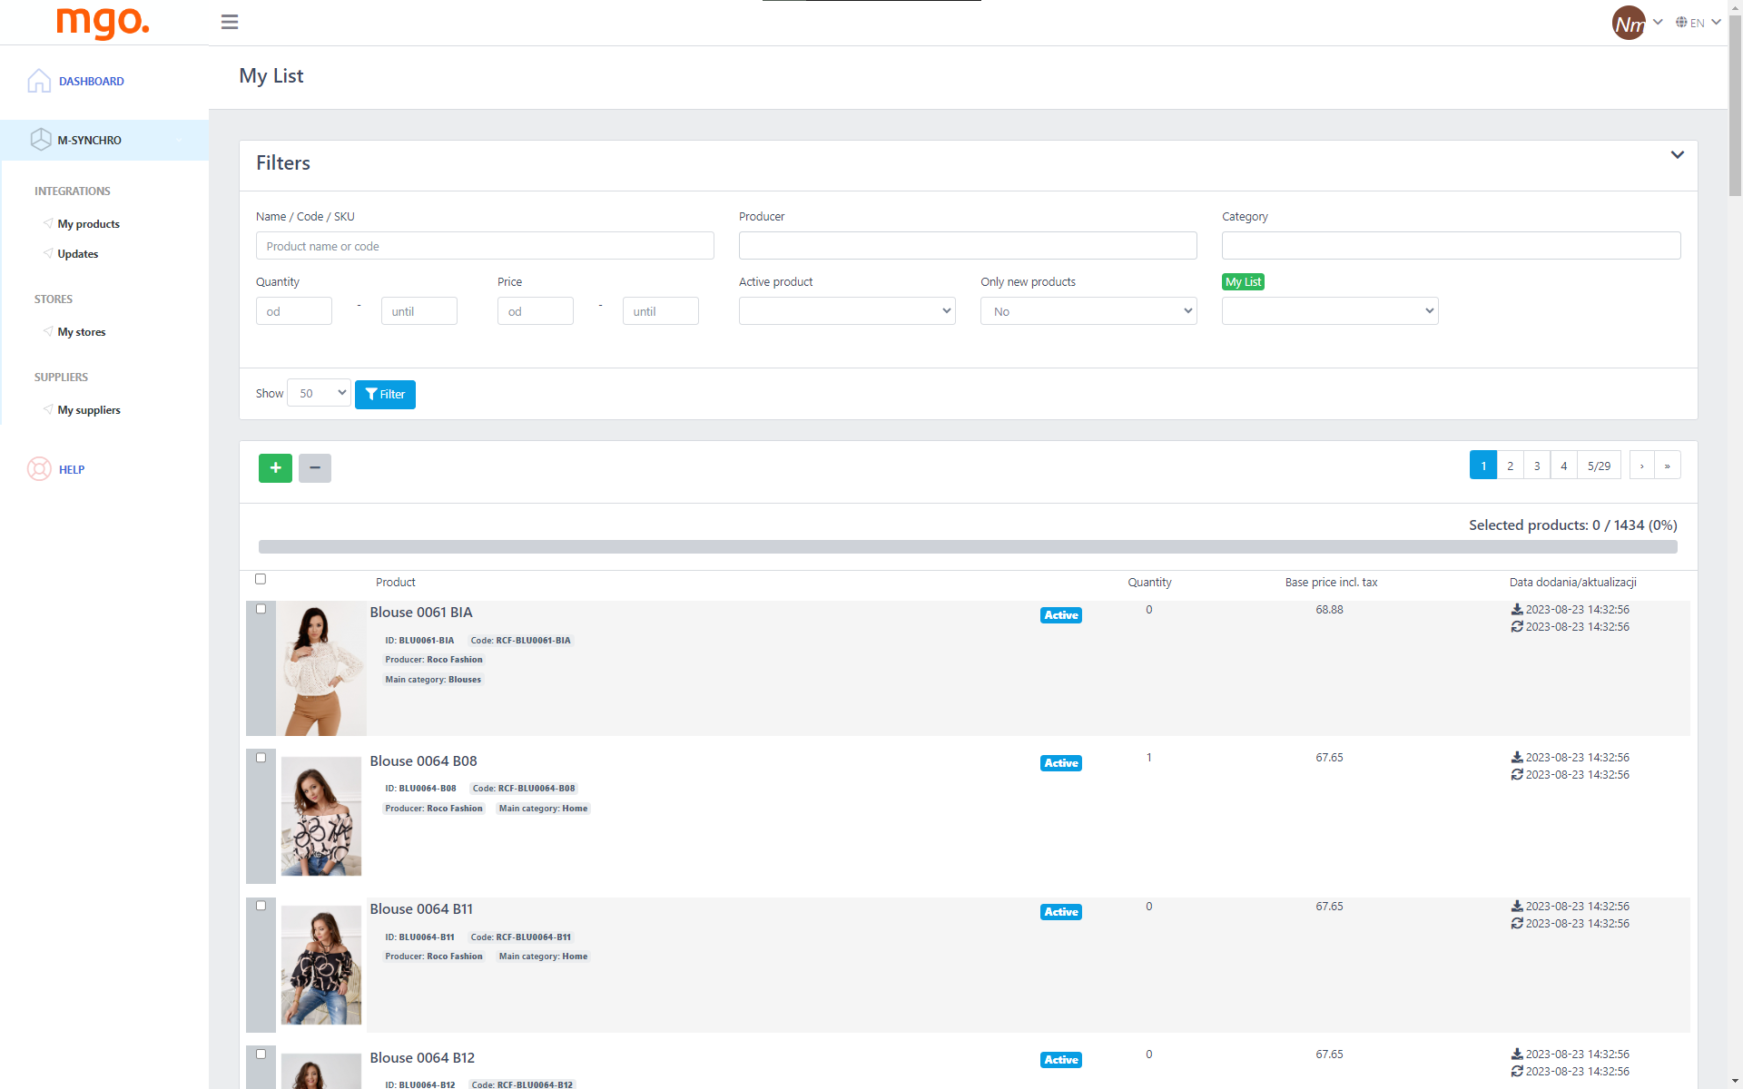Screen dimensions: 1743x1089
Task: Click download-date icon for Blouse 0064 B08
Action: 1517,758
